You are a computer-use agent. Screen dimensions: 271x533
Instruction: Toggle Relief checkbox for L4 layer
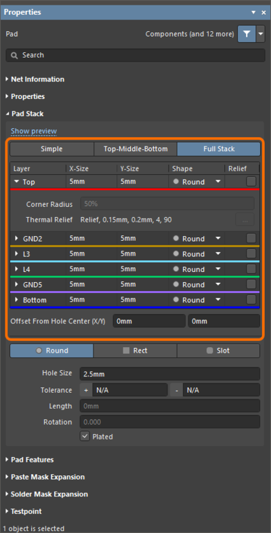point(251,269)
